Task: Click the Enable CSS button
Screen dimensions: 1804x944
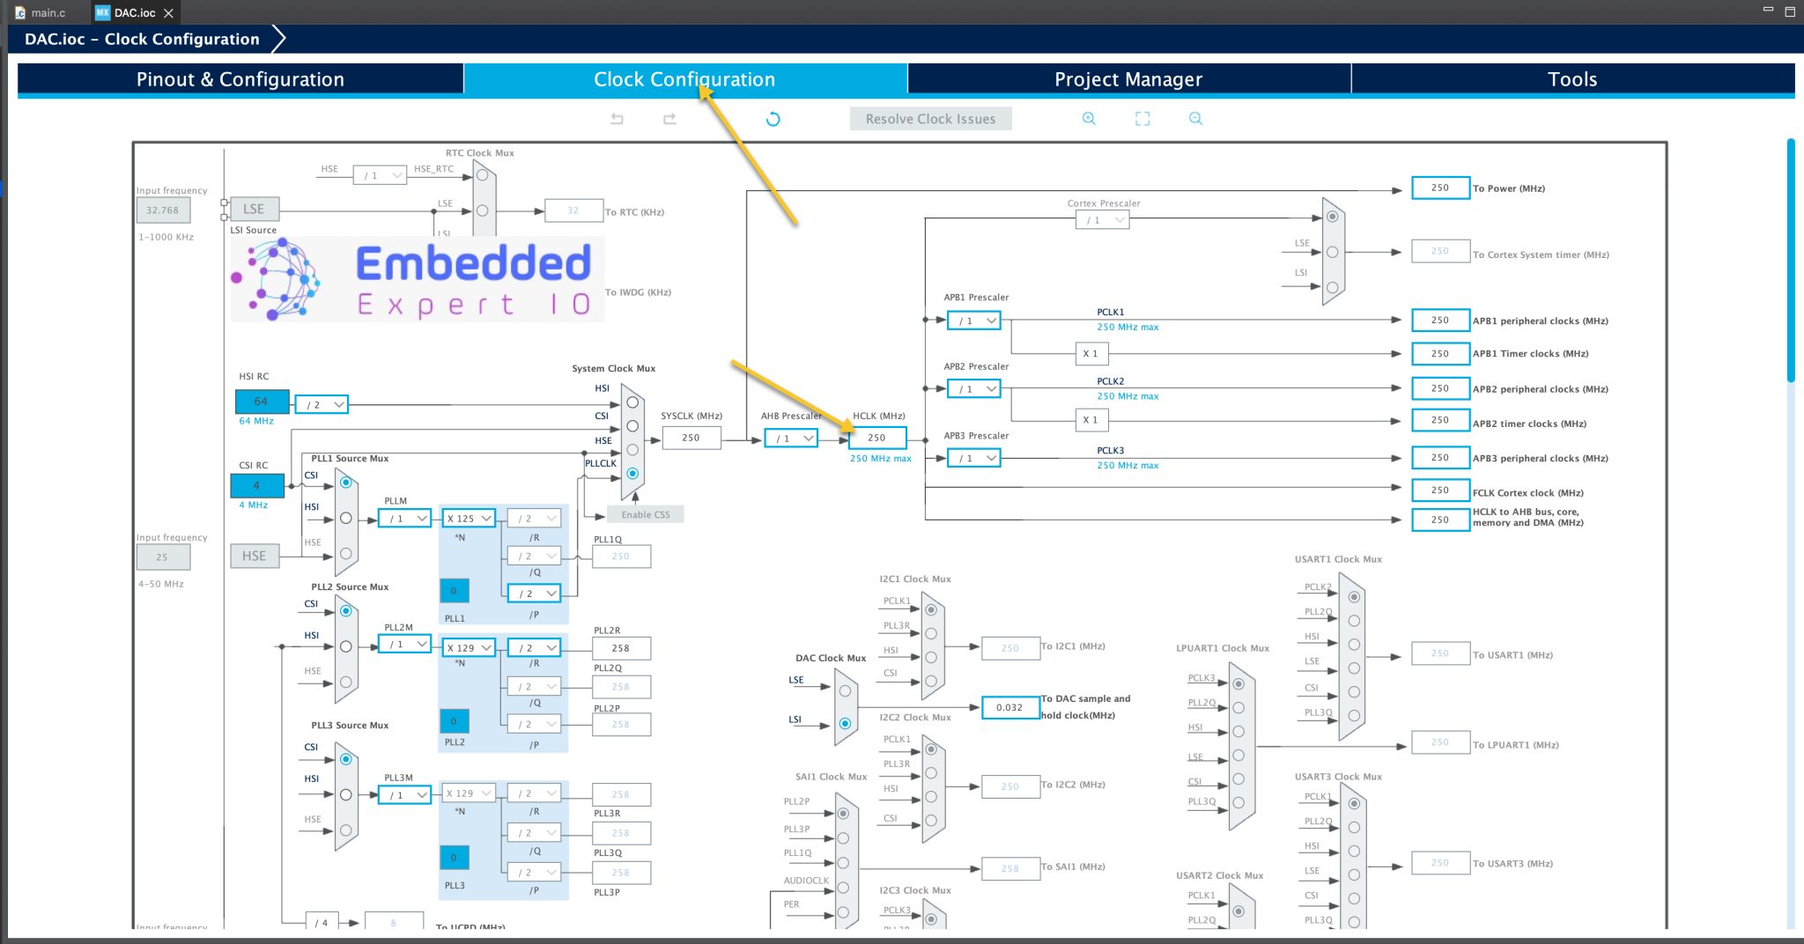Action: pyautogui.click(x=646, y=514)
